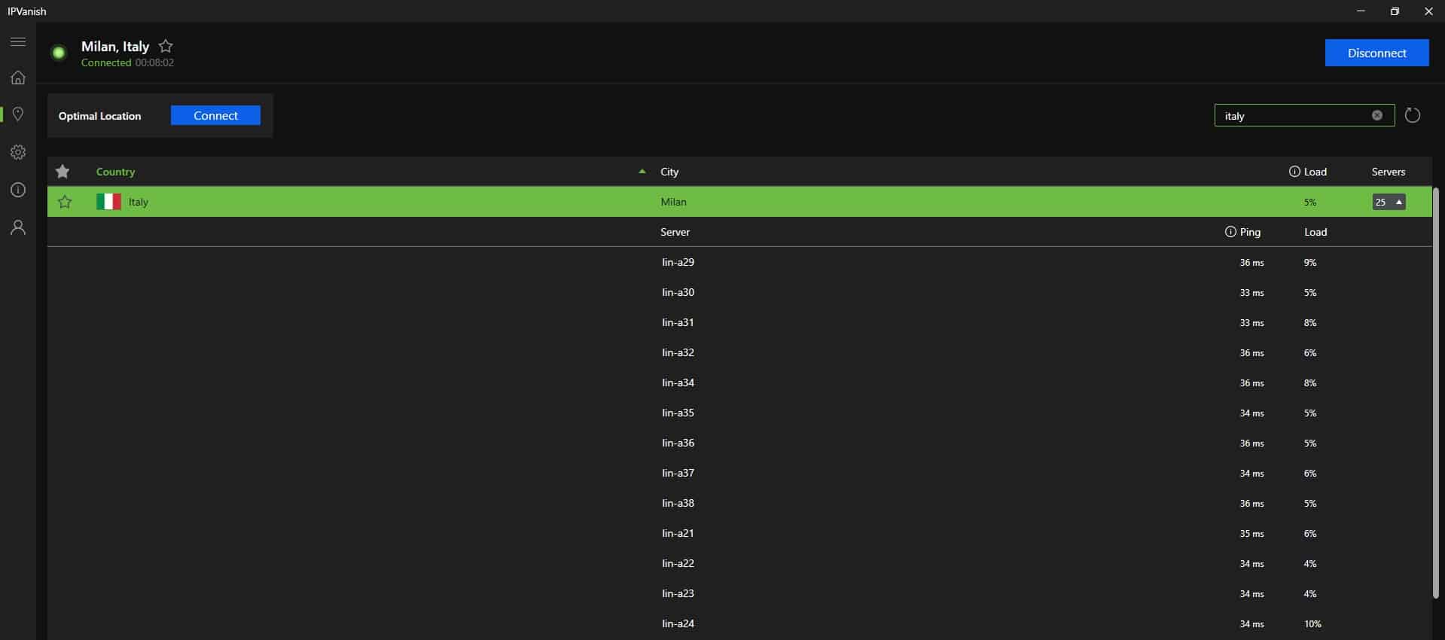
Task: Click the 5% load in Italy row
Action: click(x=1310, y=202)
